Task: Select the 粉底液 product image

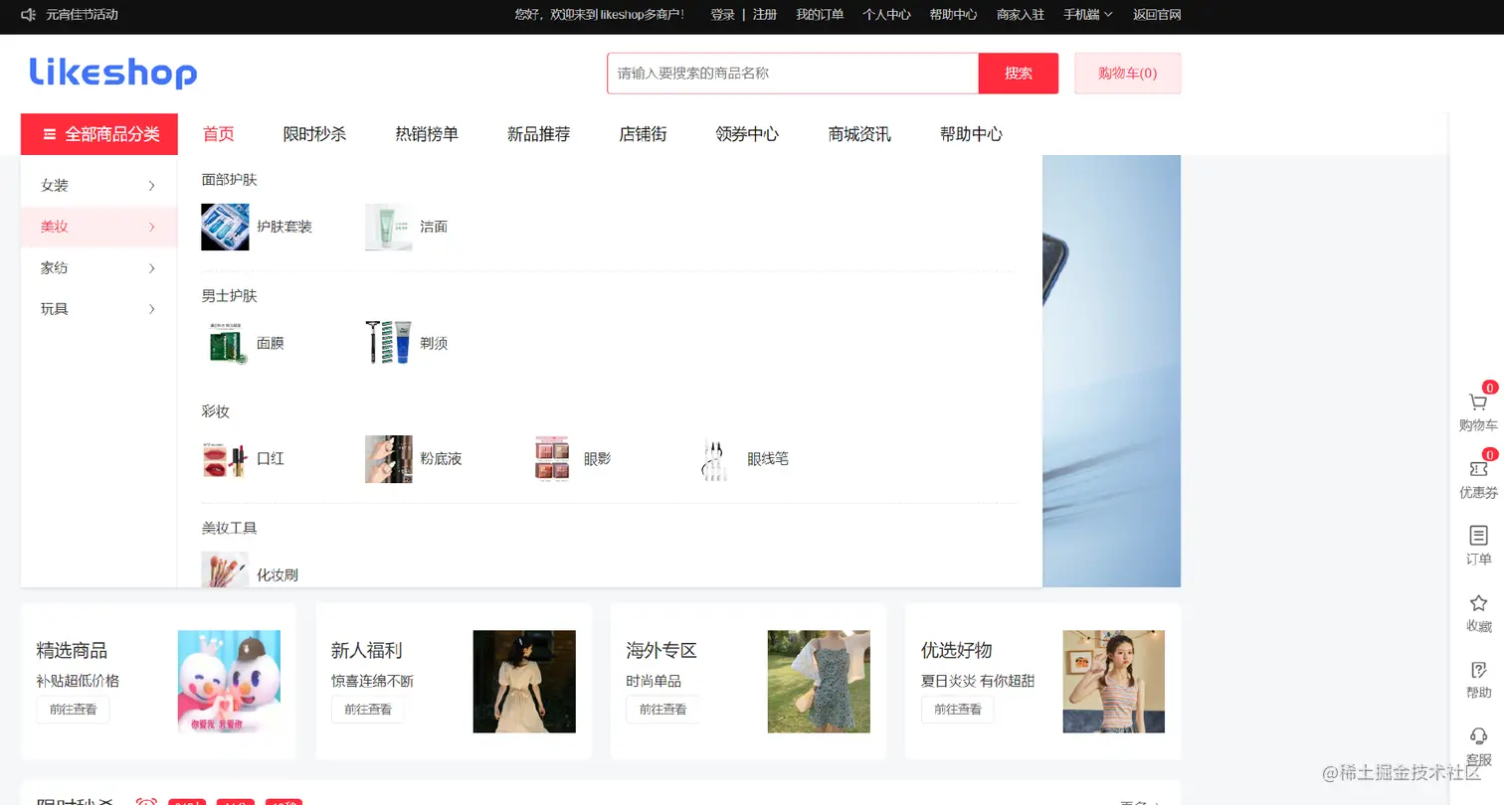Action: [389, 459]
